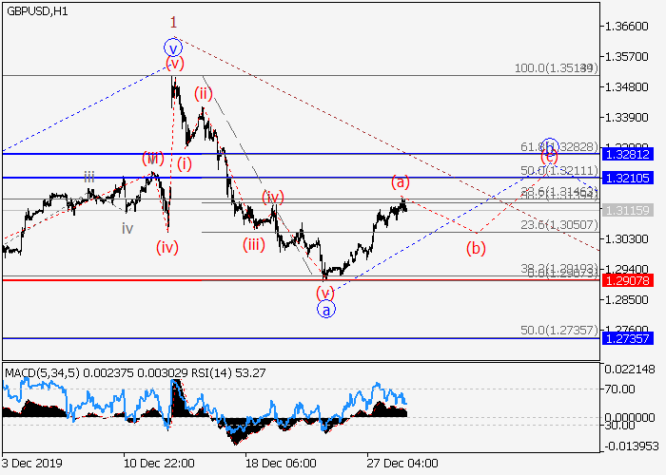Click the 27 Dec 04:00 time axis label
The height and width of the screenshot is (475, 666).
[403, 463]
